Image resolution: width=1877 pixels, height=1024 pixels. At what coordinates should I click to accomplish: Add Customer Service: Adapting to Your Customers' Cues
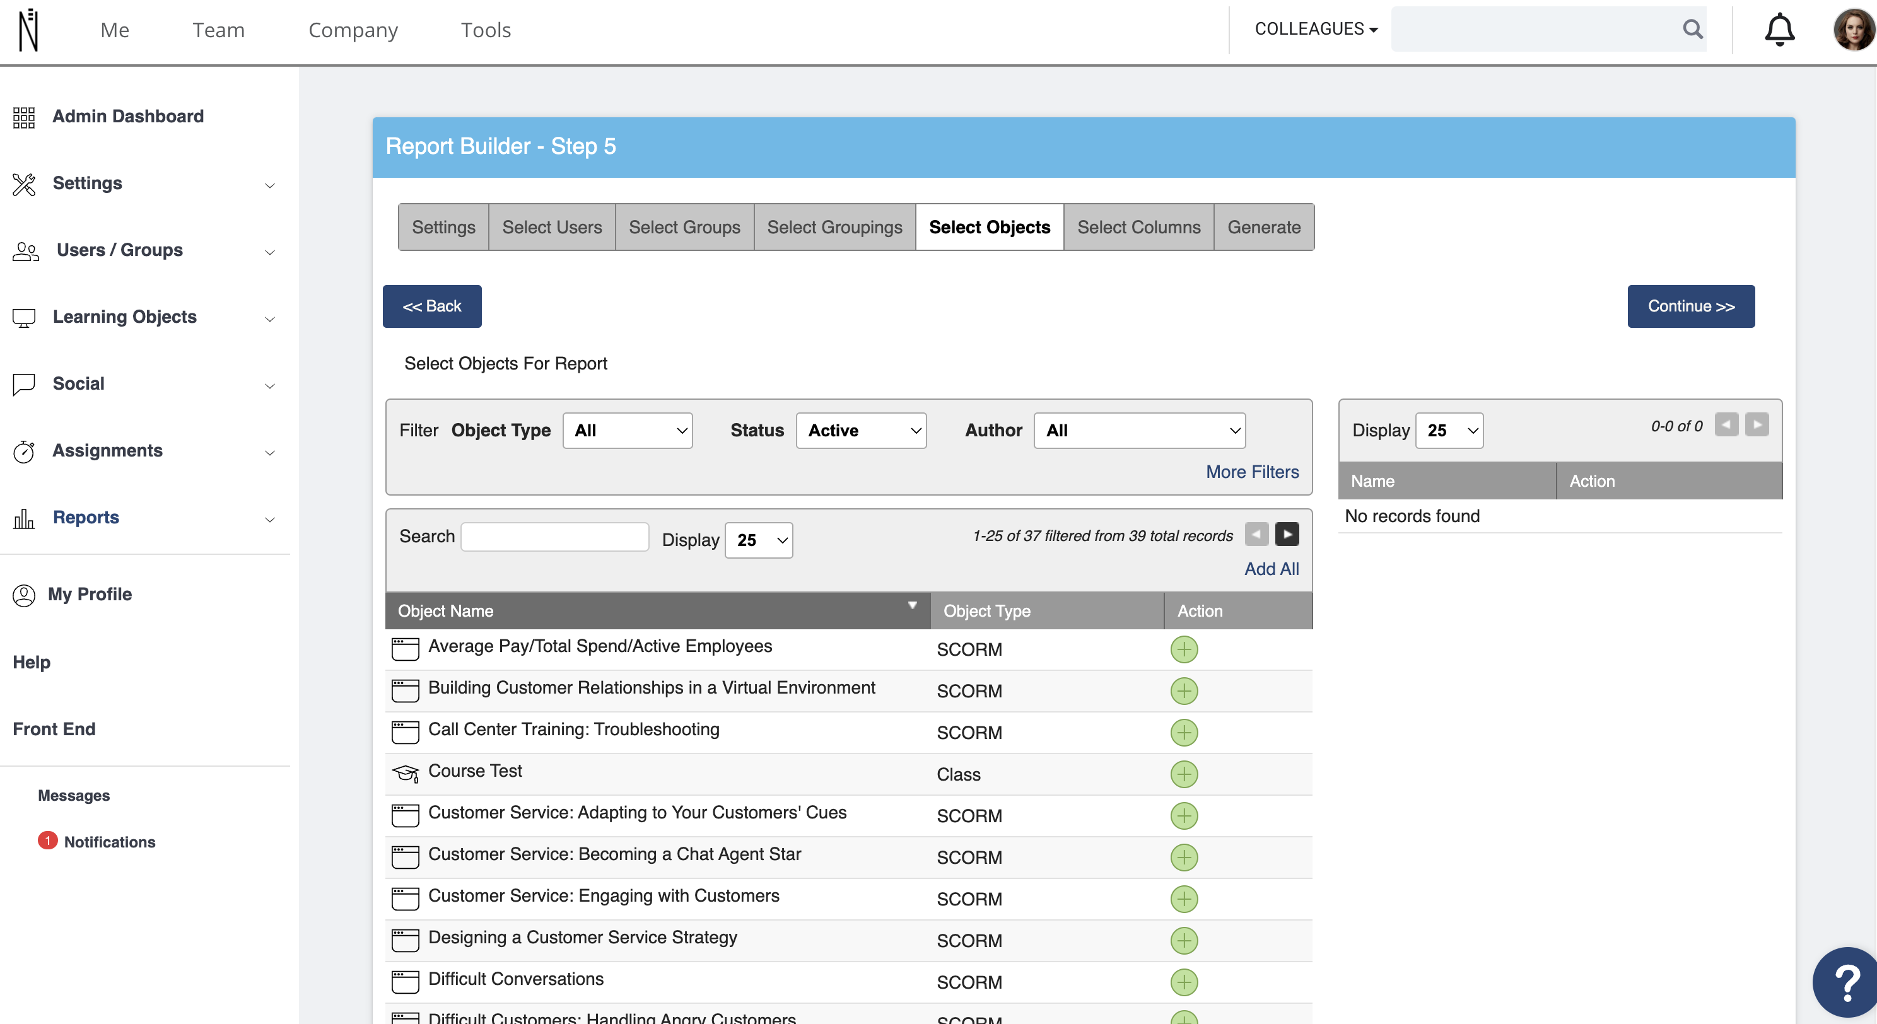click(1183, 815)
